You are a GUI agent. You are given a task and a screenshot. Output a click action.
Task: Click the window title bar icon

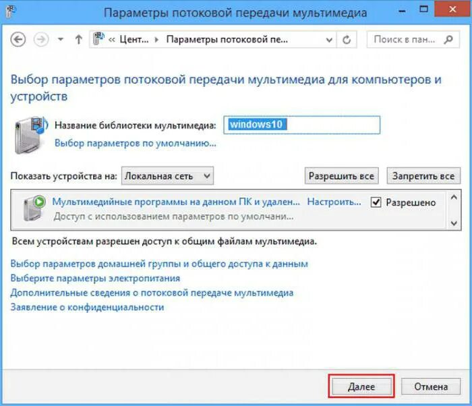pos(11,12)
